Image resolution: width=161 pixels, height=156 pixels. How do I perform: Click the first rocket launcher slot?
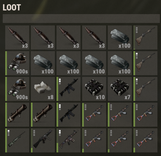[17, 115]
